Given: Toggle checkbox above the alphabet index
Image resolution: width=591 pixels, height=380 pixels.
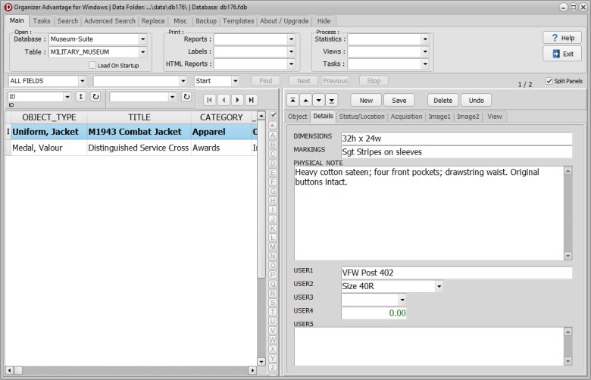Looking at the screenshot, I should 273,115.
